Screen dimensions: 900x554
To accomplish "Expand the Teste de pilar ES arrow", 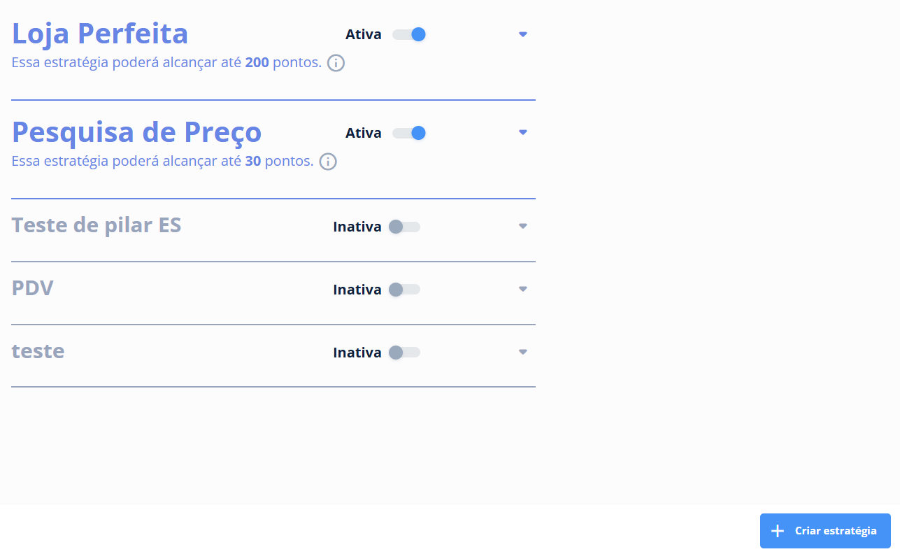I will click(523, 226).
